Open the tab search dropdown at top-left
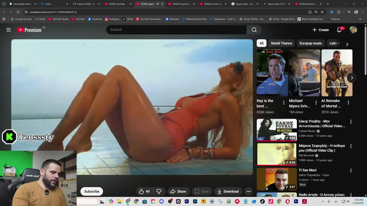The image size is (367, 206). (x=4, y=4)
